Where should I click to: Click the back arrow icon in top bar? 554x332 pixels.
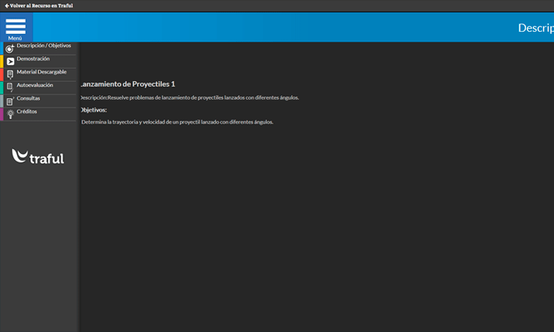click(x=7, y=6)
